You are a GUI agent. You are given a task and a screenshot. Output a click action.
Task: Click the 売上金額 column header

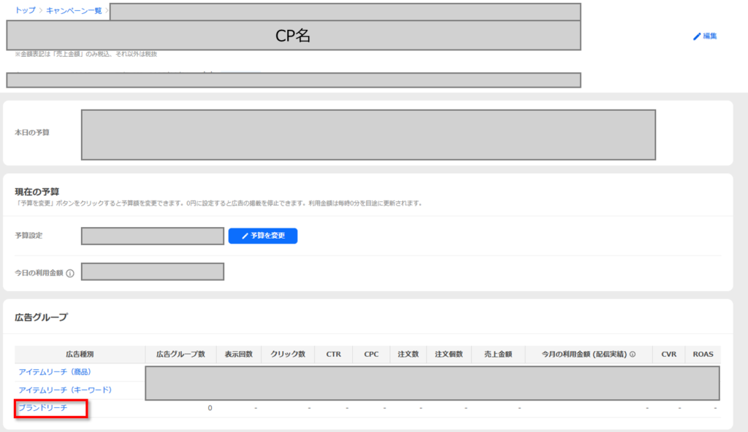coord(498,355)
